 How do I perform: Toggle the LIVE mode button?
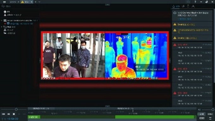coord(201,114)
